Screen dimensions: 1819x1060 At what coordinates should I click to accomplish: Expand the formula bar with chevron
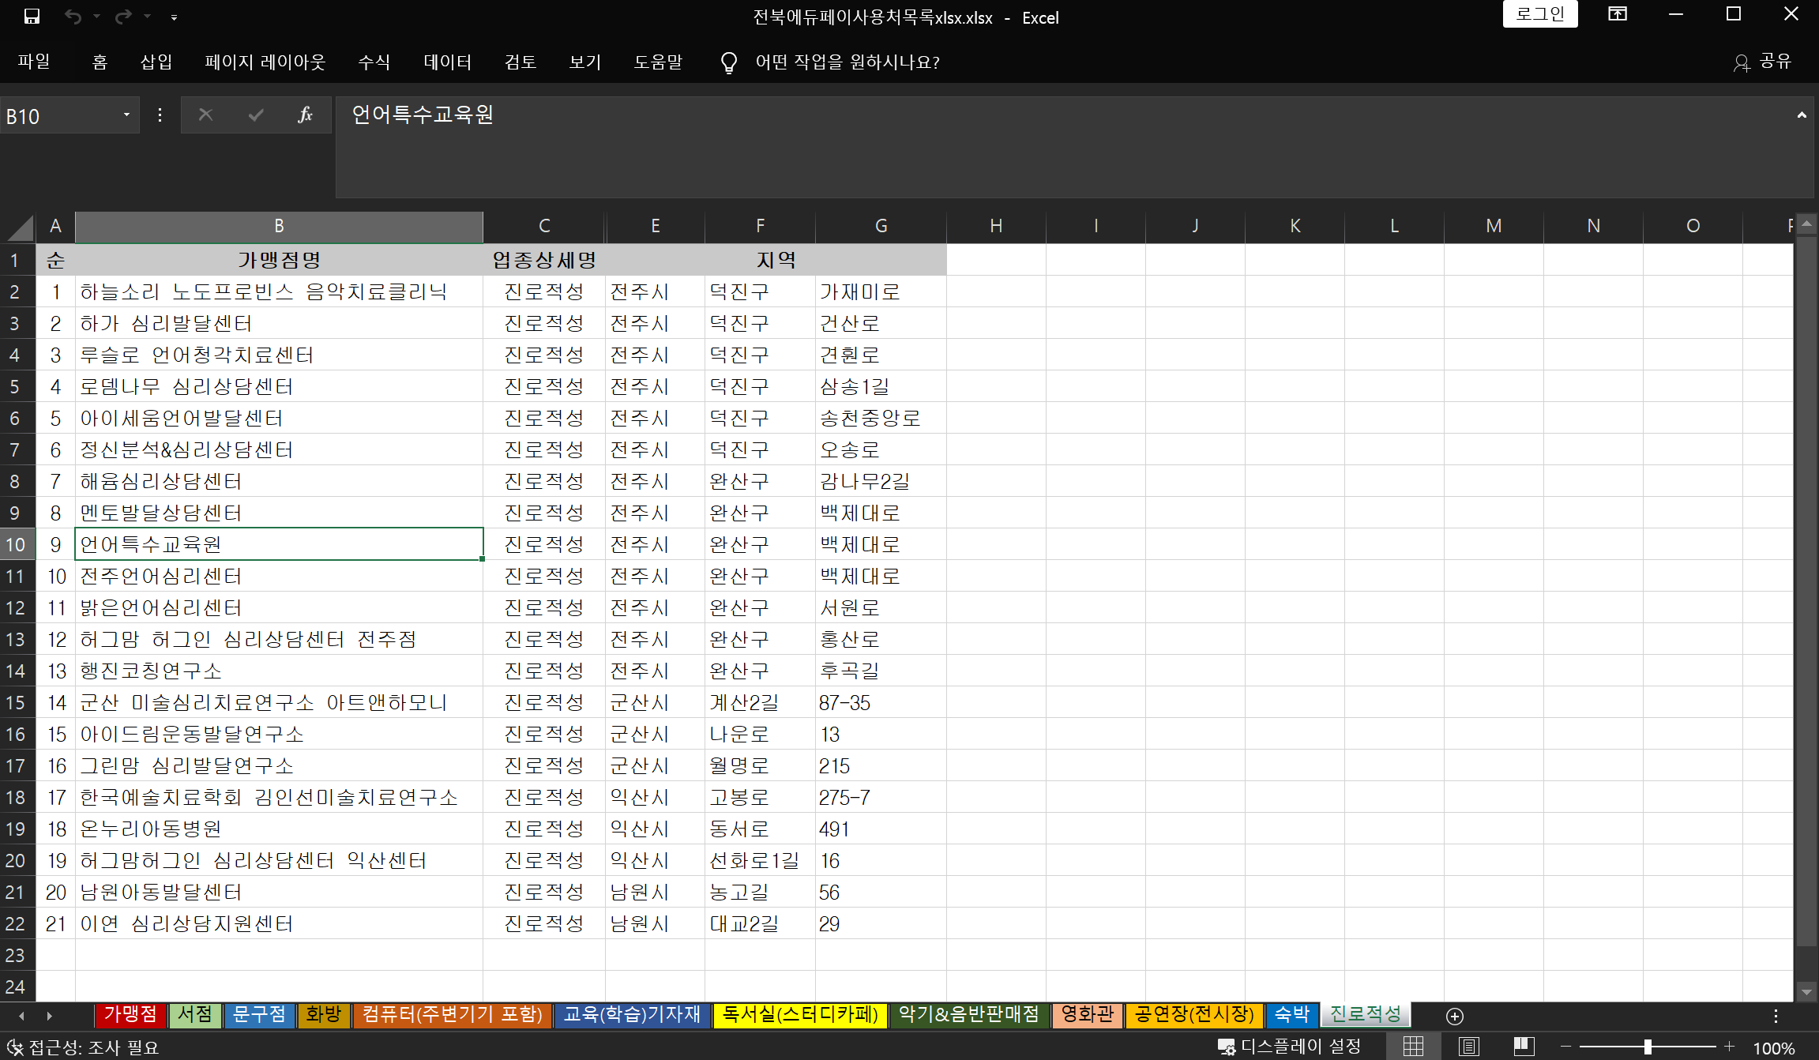pyautogui.click(x=1802, y=115)
